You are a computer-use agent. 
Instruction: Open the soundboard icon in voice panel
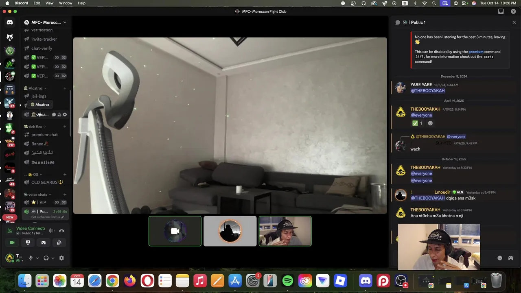click(x=59, y=243)
